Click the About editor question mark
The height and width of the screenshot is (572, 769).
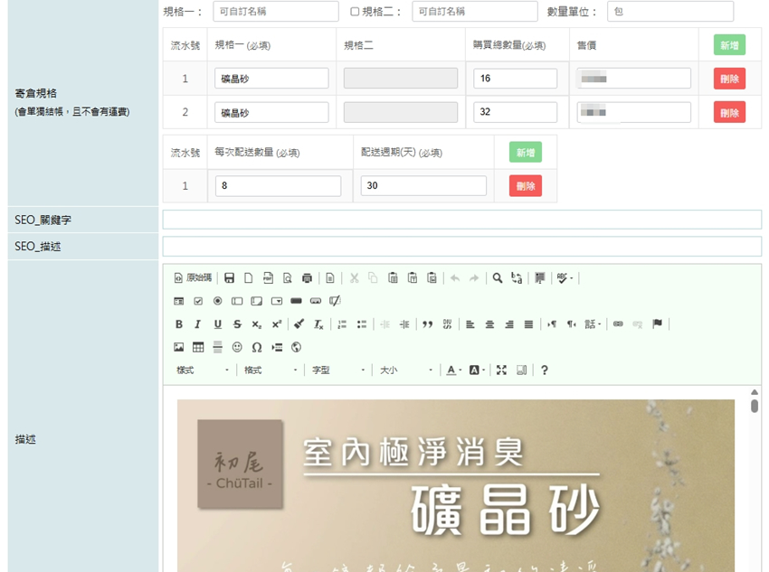(545, 370)
